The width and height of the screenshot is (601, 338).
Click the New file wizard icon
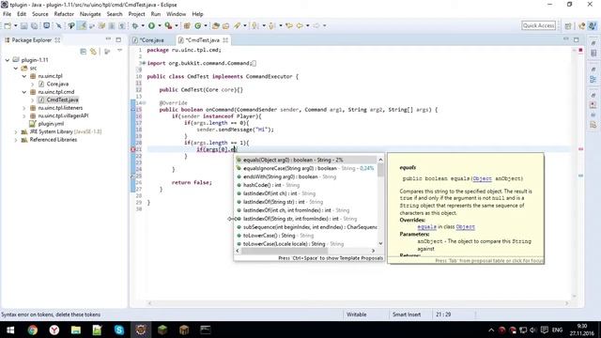point(8,25)
